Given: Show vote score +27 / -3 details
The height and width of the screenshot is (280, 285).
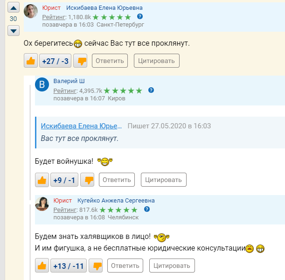Looking at the screenshot, I should pyautogui.click(x=55, y=61).
